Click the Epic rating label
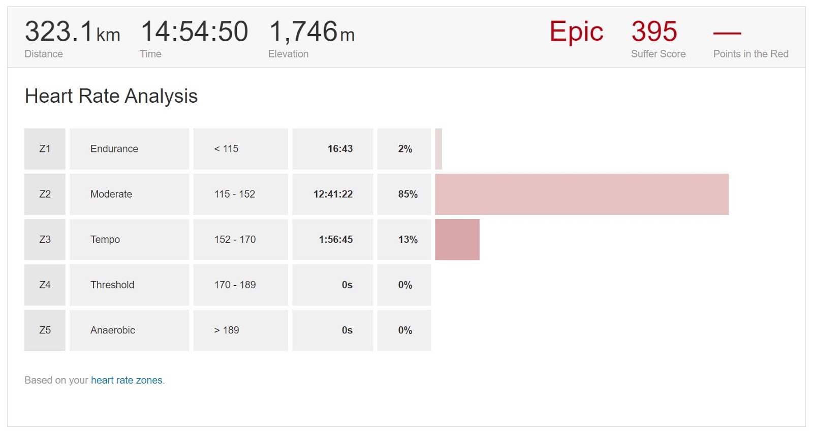 (x=576, y=32)
